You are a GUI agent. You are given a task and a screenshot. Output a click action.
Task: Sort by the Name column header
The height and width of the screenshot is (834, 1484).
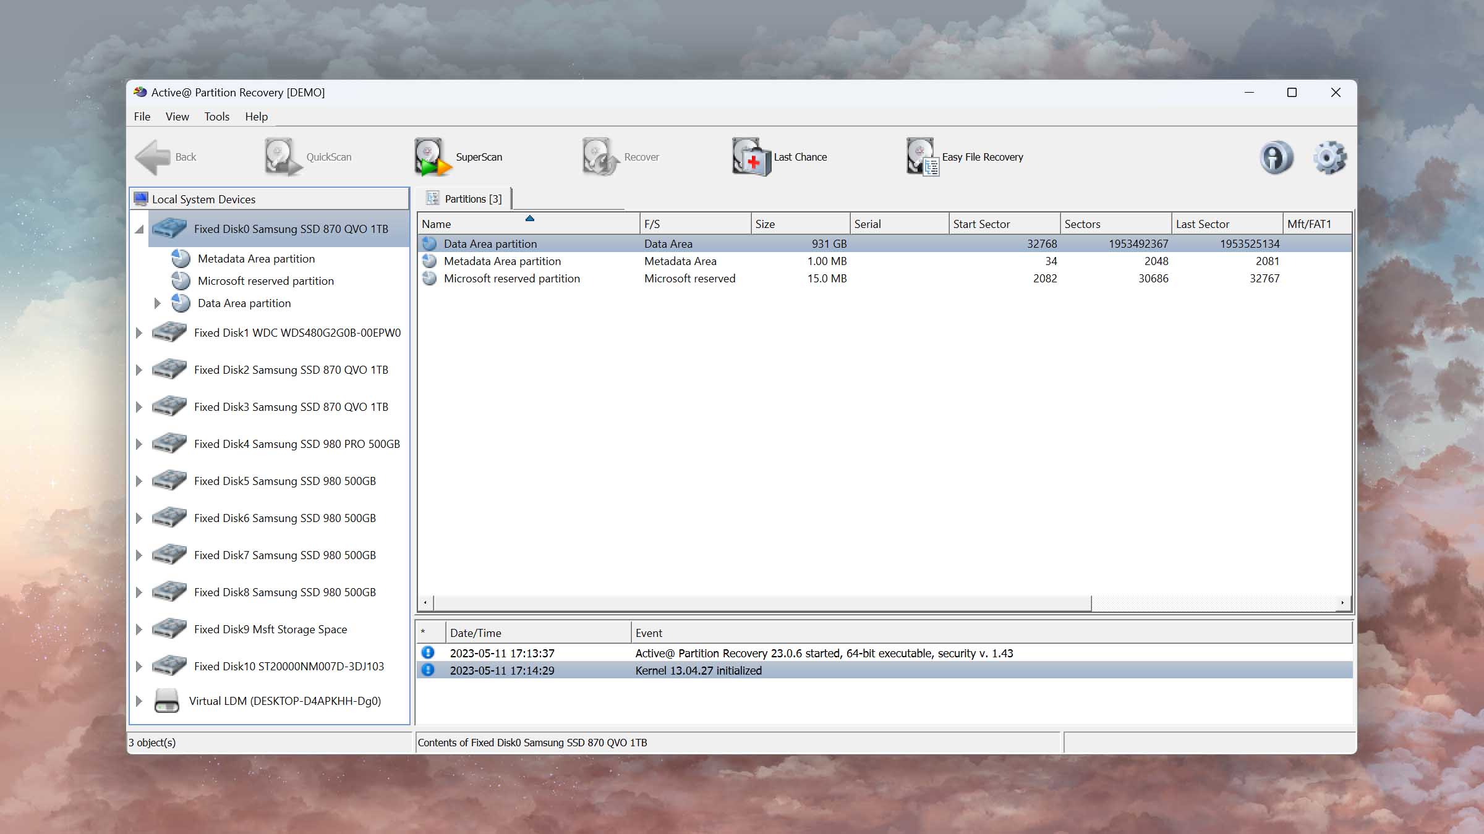coord(529,224)
